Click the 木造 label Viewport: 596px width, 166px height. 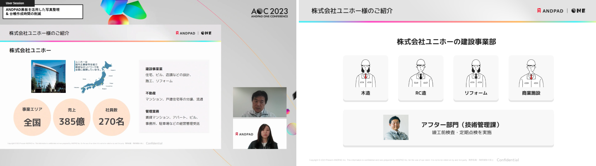coord(366,93)
